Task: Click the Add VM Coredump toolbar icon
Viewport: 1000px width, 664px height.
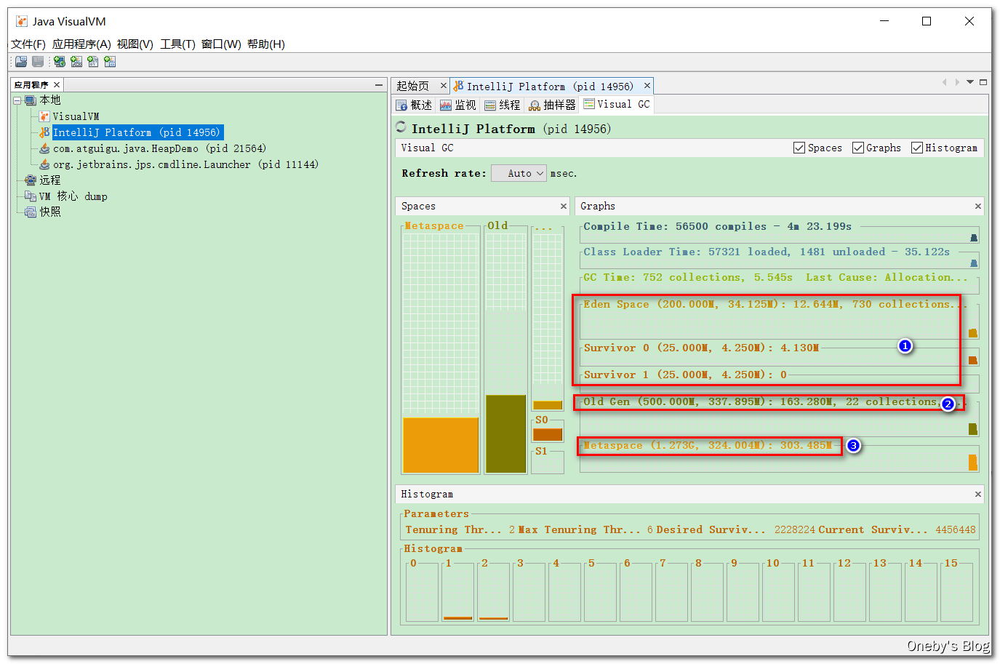Action: tap(93, 62)
